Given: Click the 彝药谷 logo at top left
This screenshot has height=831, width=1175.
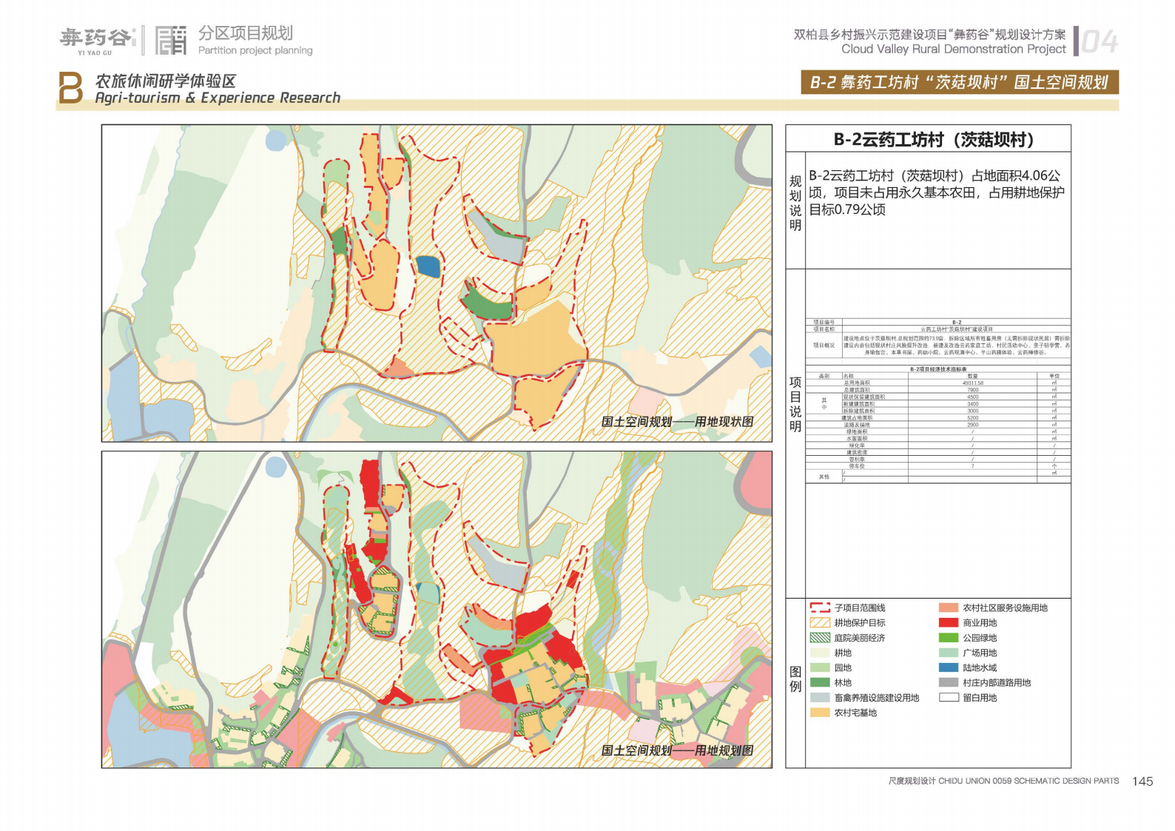Looking at the screenshot, I should [x=97, y=40].
